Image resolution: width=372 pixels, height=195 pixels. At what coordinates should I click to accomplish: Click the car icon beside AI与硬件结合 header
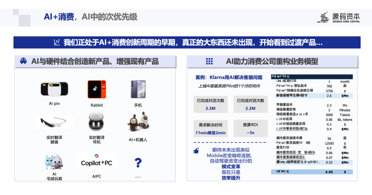point(23,61)
